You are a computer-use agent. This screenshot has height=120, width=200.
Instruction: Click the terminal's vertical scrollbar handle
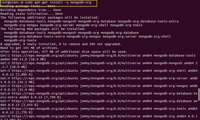(x=199, y=94)
